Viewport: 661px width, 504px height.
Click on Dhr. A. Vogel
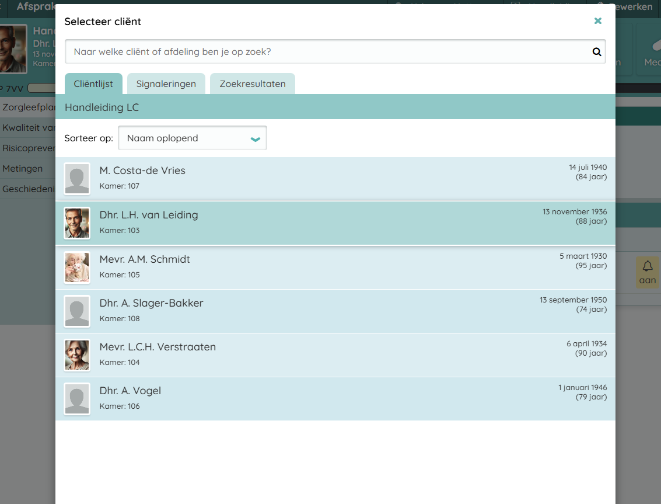[x=130, y=391]
